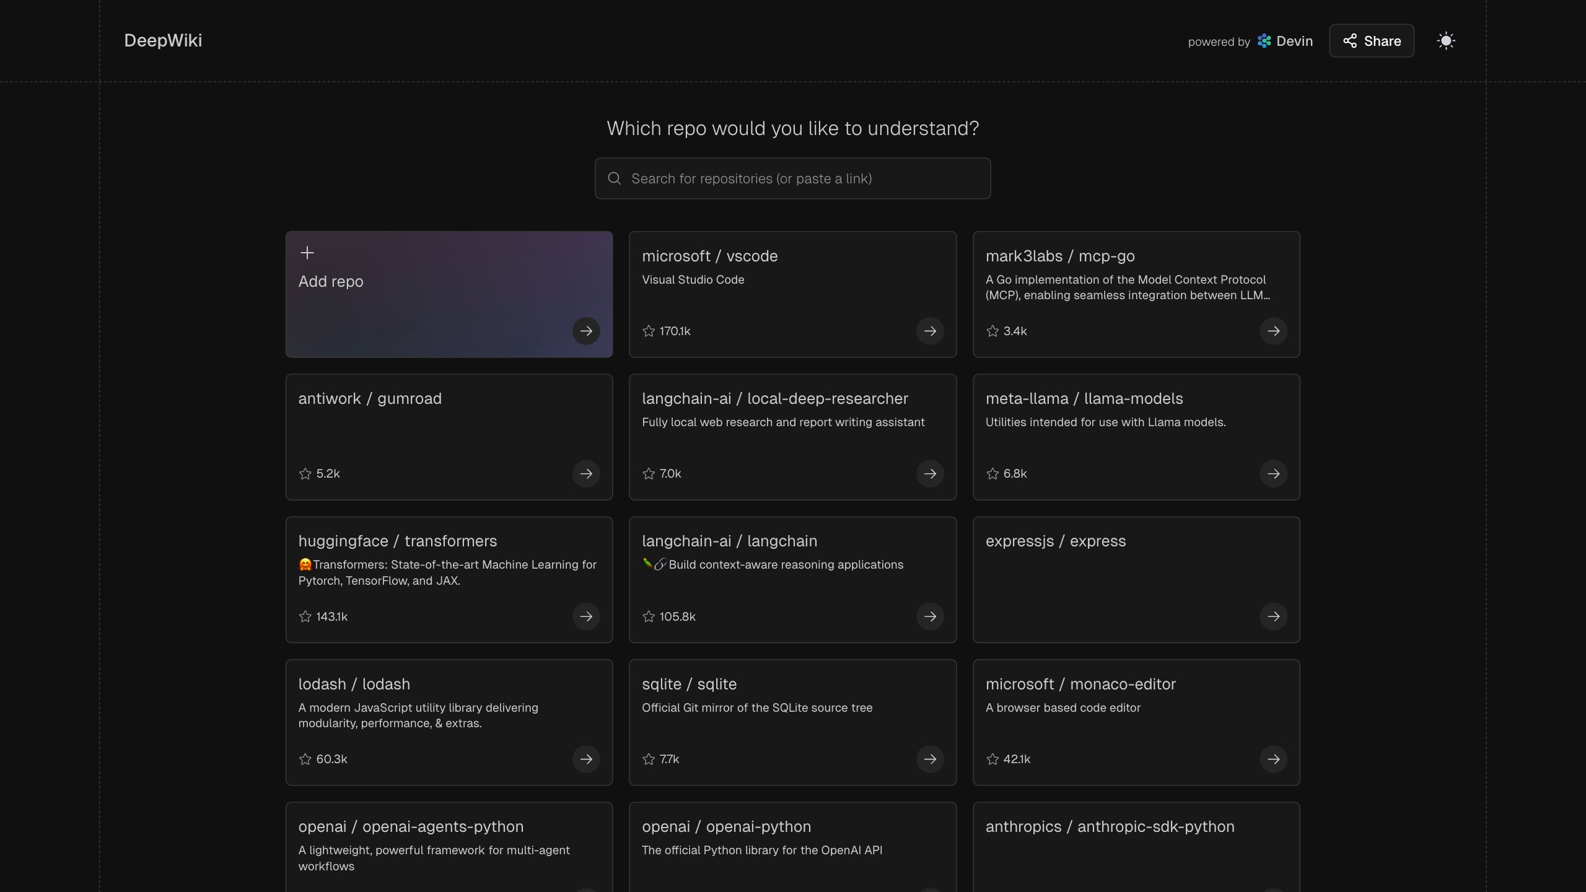Image resolution: width=1586 pixels, height=892 pixels.
Task: Click the arrow on mark3labs / mcp-go card
Action: pyautogui.click(x=1273, y=331)
